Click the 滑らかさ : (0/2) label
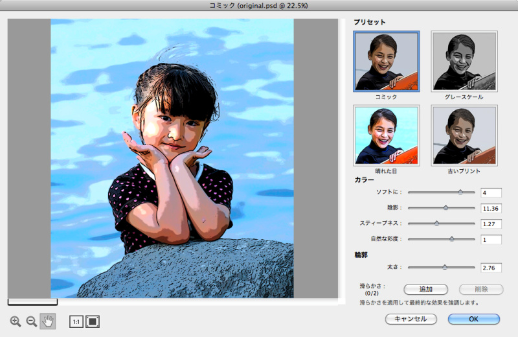The width and height of the screenshot is (518, 337). pos(372,290)
